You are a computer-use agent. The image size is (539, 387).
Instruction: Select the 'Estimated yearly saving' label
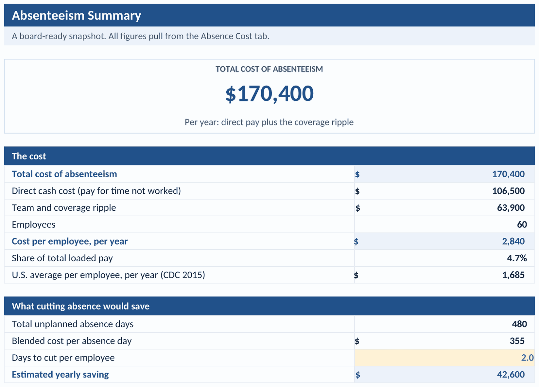click(60, 375)
